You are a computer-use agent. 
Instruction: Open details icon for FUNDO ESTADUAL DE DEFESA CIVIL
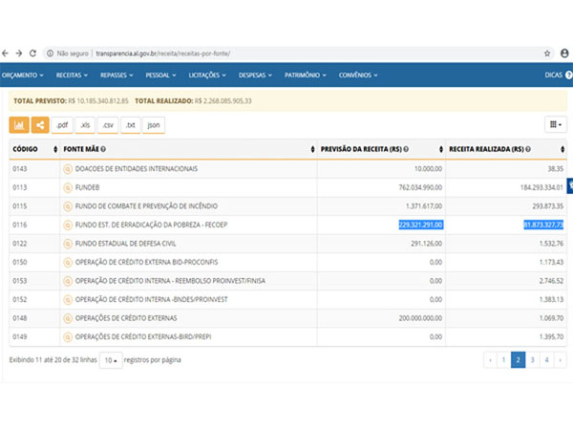[x=68, y=244]
